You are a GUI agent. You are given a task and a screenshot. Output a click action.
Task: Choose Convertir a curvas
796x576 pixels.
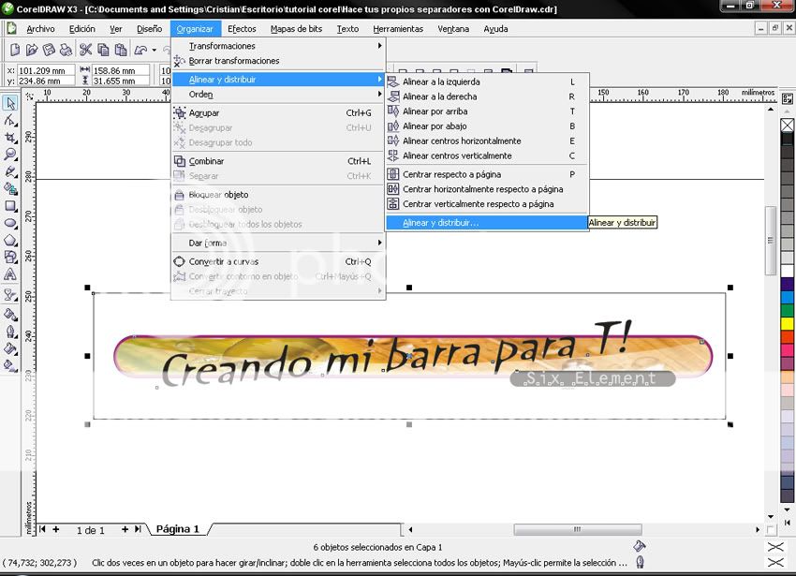coord(278,261)
